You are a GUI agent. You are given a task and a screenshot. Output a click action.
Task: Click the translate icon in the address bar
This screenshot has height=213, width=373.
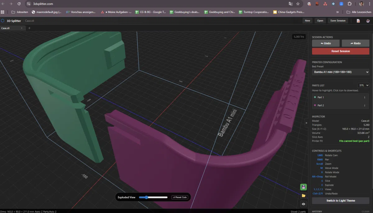tap(290, 4)
